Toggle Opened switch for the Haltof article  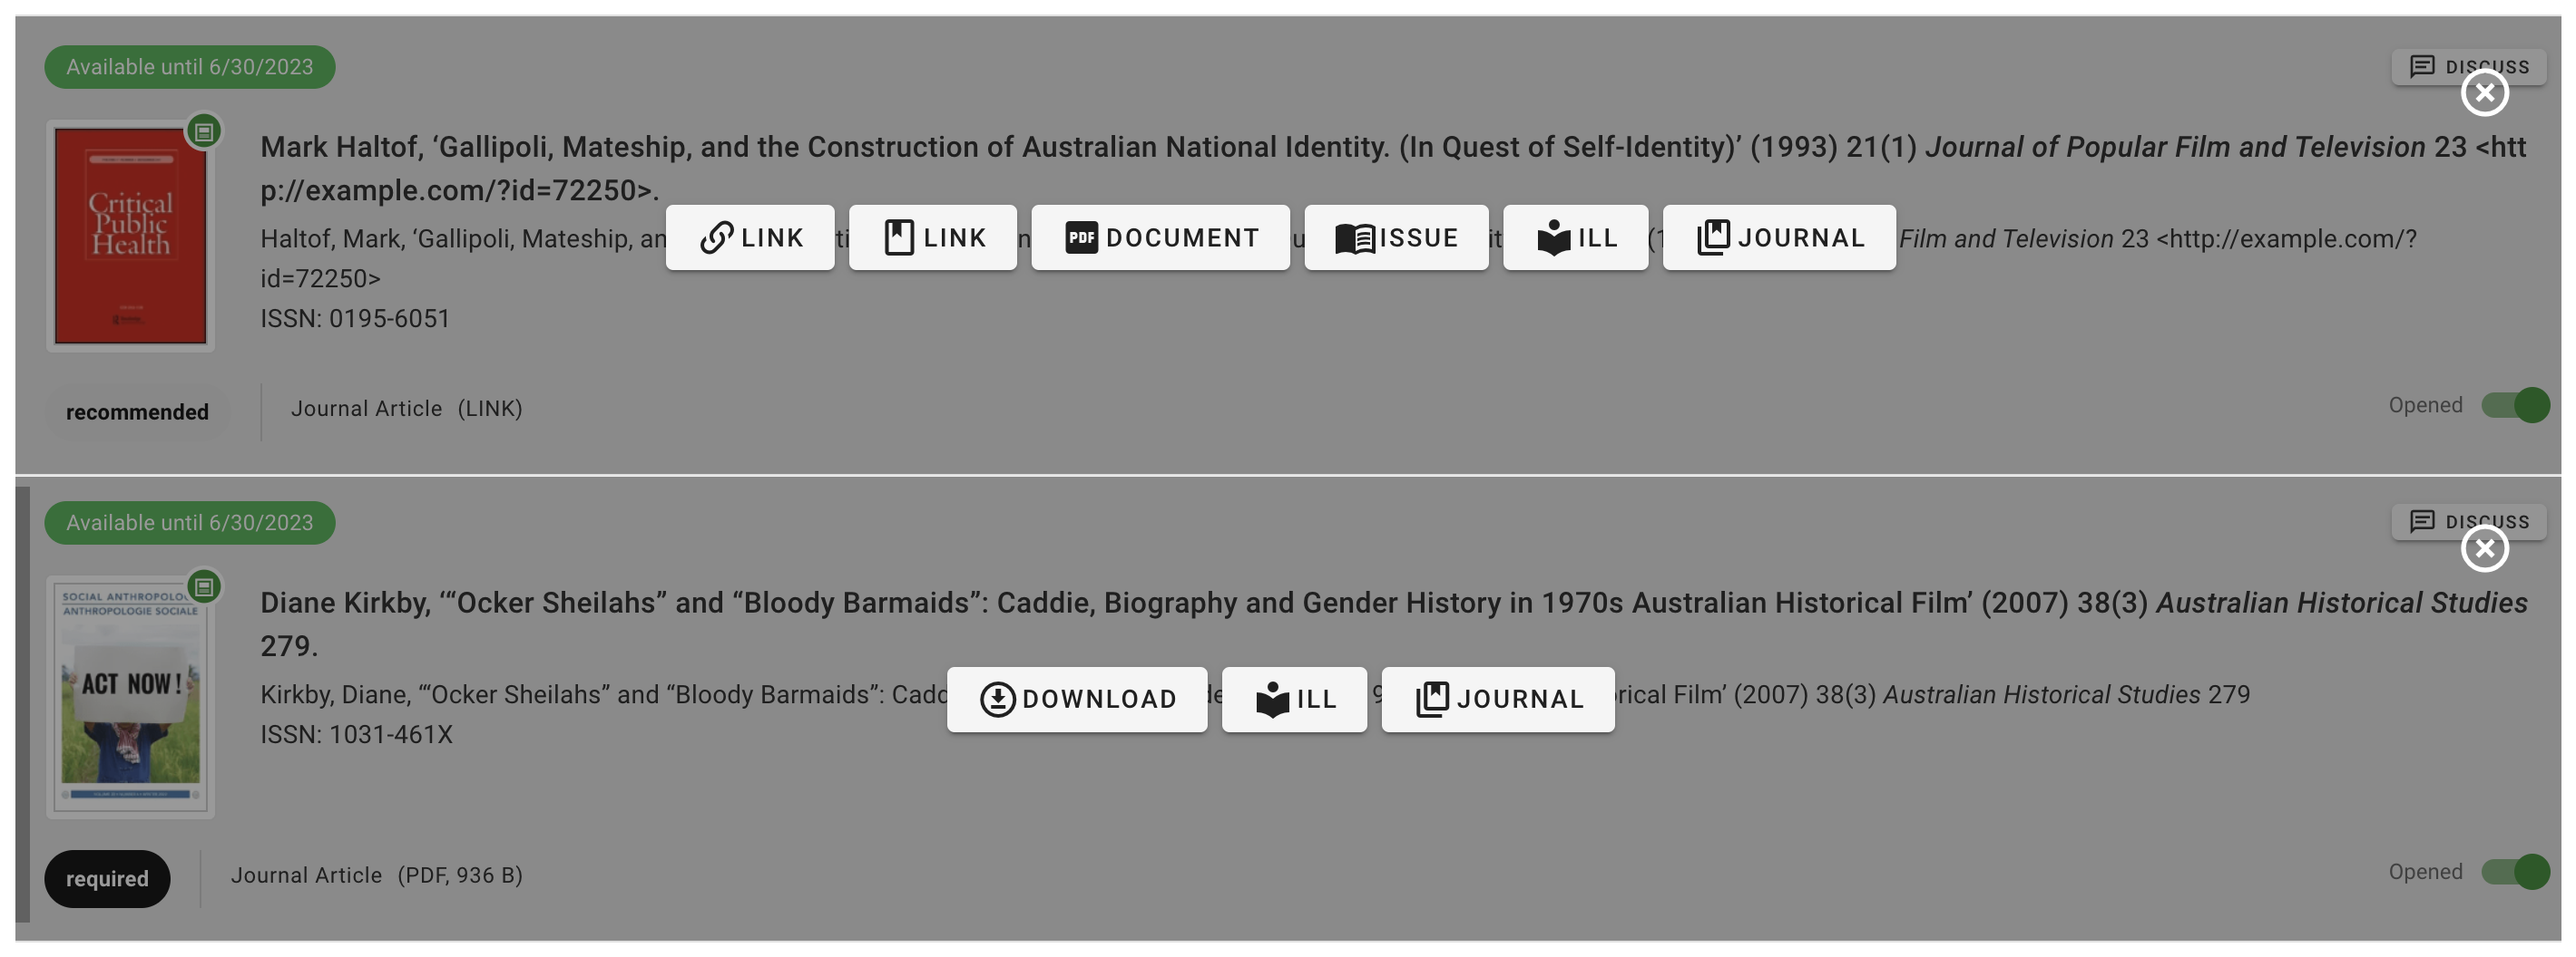pyautogui.click(x=2511, y=406)
